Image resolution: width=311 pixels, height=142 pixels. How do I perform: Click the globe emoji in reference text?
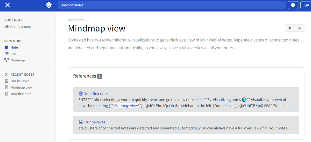pyautogui.click(x=244, y=100)
